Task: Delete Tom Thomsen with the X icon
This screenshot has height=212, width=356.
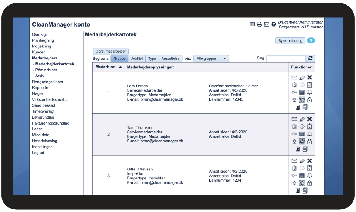Action: (309, 119)
